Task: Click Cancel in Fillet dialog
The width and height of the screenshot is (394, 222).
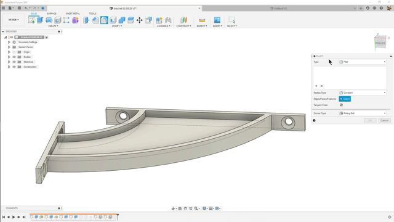Action: click(384, 120)
